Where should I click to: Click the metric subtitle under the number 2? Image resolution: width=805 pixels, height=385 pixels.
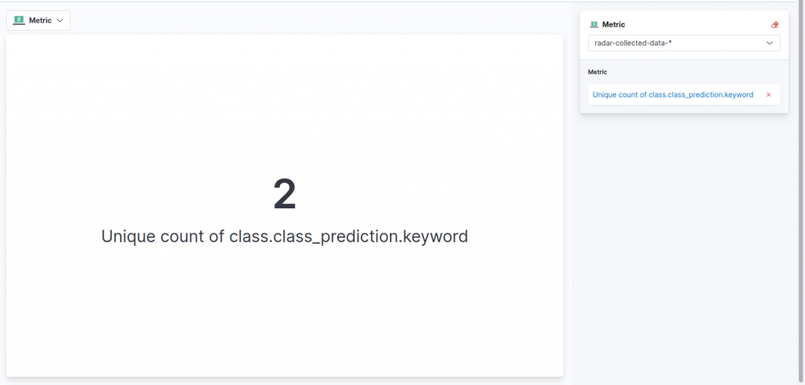point(285,236)
